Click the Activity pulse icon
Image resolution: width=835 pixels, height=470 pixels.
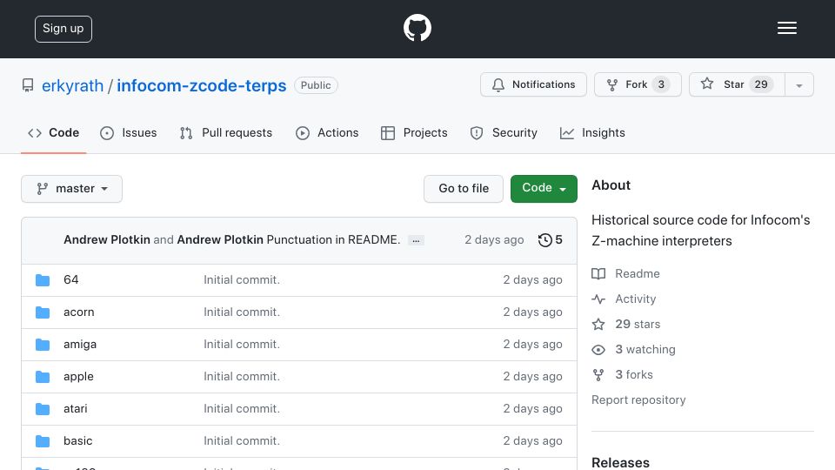point(598,299)
